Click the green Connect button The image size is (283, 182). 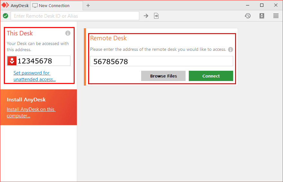[x=211, y=76]
